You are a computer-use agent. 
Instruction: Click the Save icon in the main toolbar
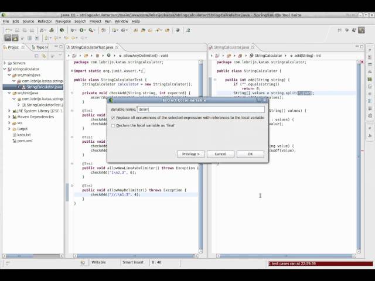pos(17,30)
